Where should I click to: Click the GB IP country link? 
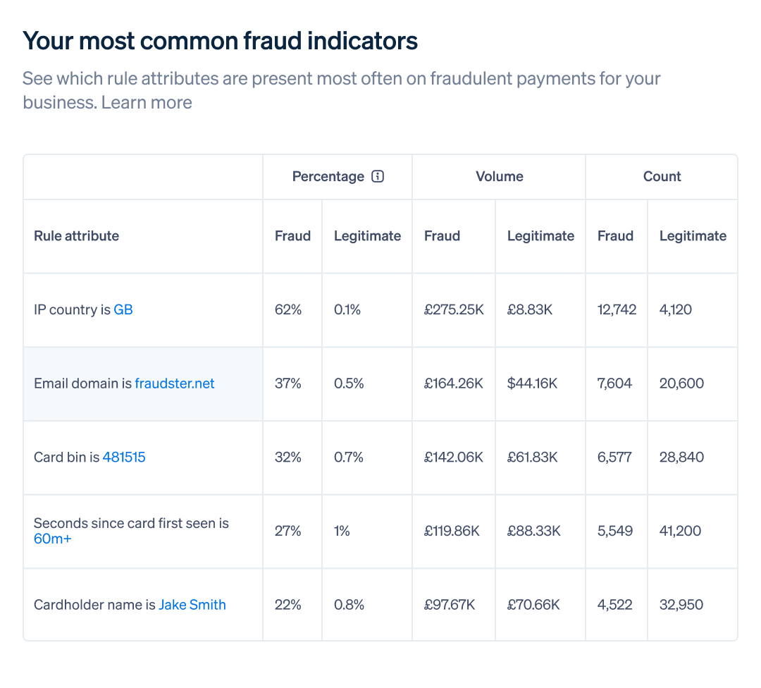coord(123,309)
